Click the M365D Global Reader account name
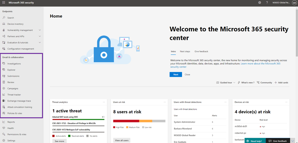 281,3
